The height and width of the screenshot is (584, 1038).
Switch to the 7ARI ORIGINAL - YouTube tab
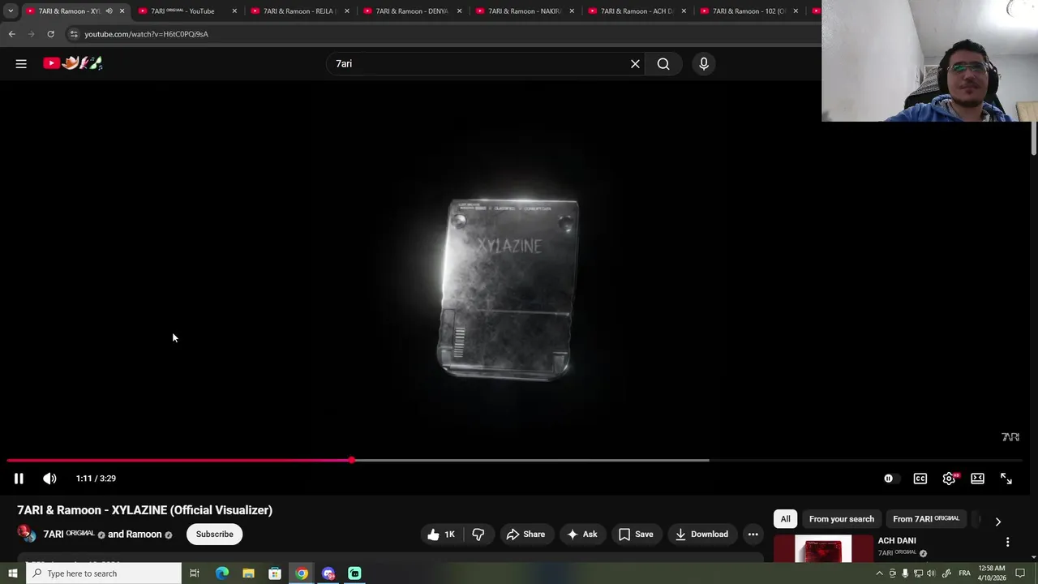182,11
